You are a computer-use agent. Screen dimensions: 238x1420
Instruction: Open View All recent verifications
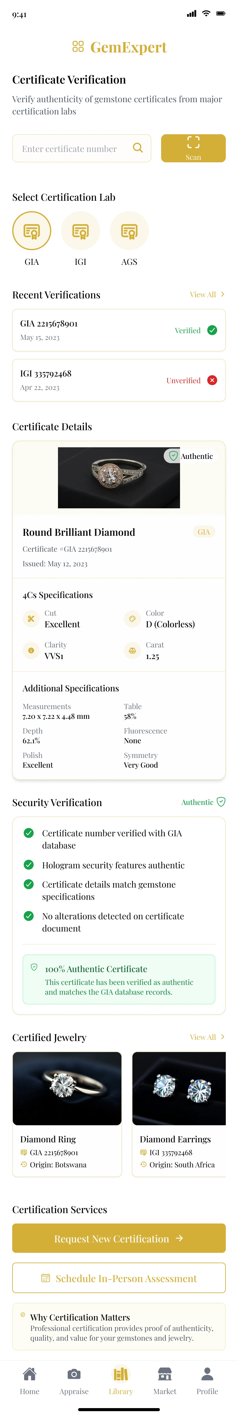coord(207,295)
